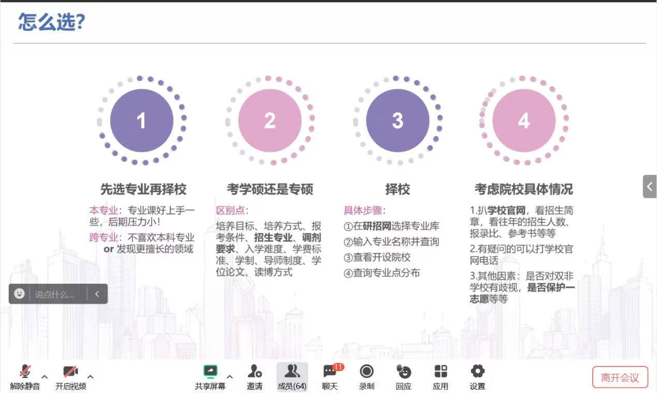
Task: Click the 回应 reactions icon
Action: click(x=403, y=372)
